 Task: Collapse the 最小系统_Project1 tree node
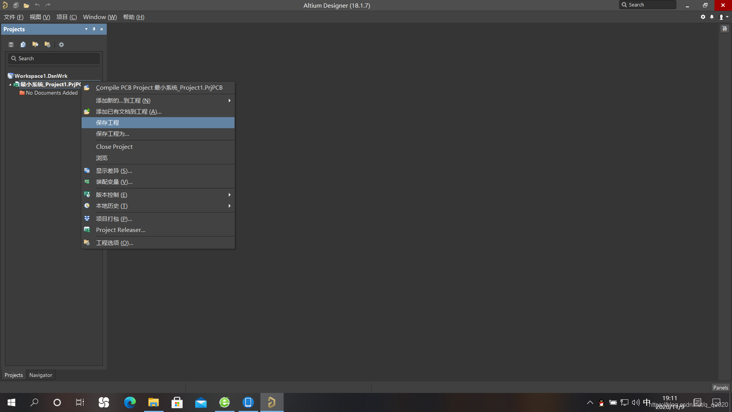coord(10,85)
